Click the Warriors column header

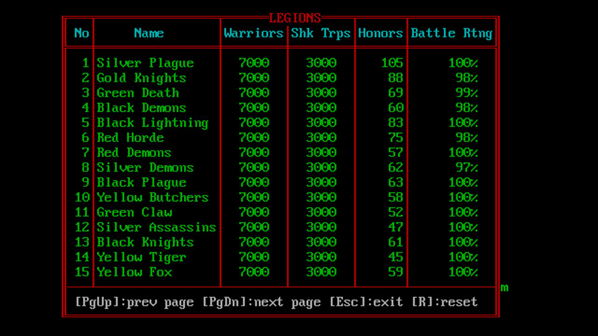(x=254, y=33)
